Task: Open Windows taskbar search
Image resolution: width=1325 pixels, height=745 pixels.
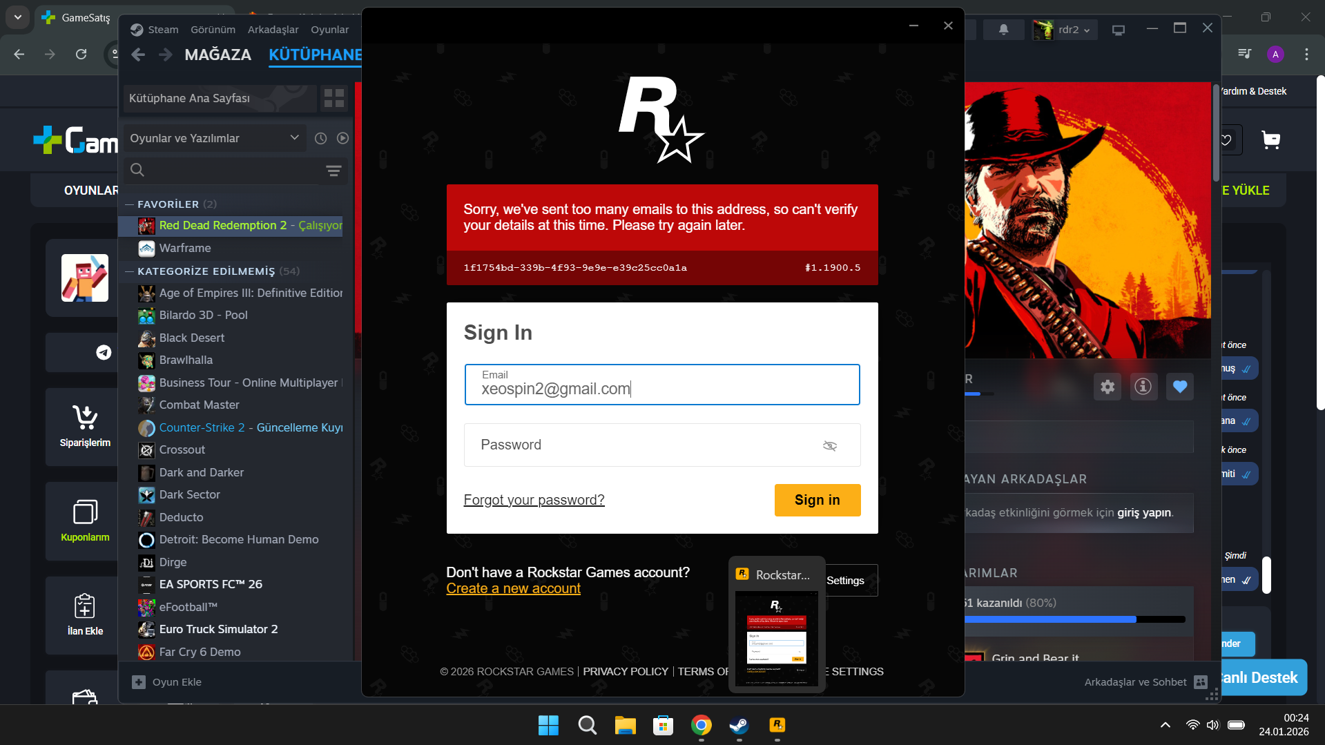Action: click(588, 725)
